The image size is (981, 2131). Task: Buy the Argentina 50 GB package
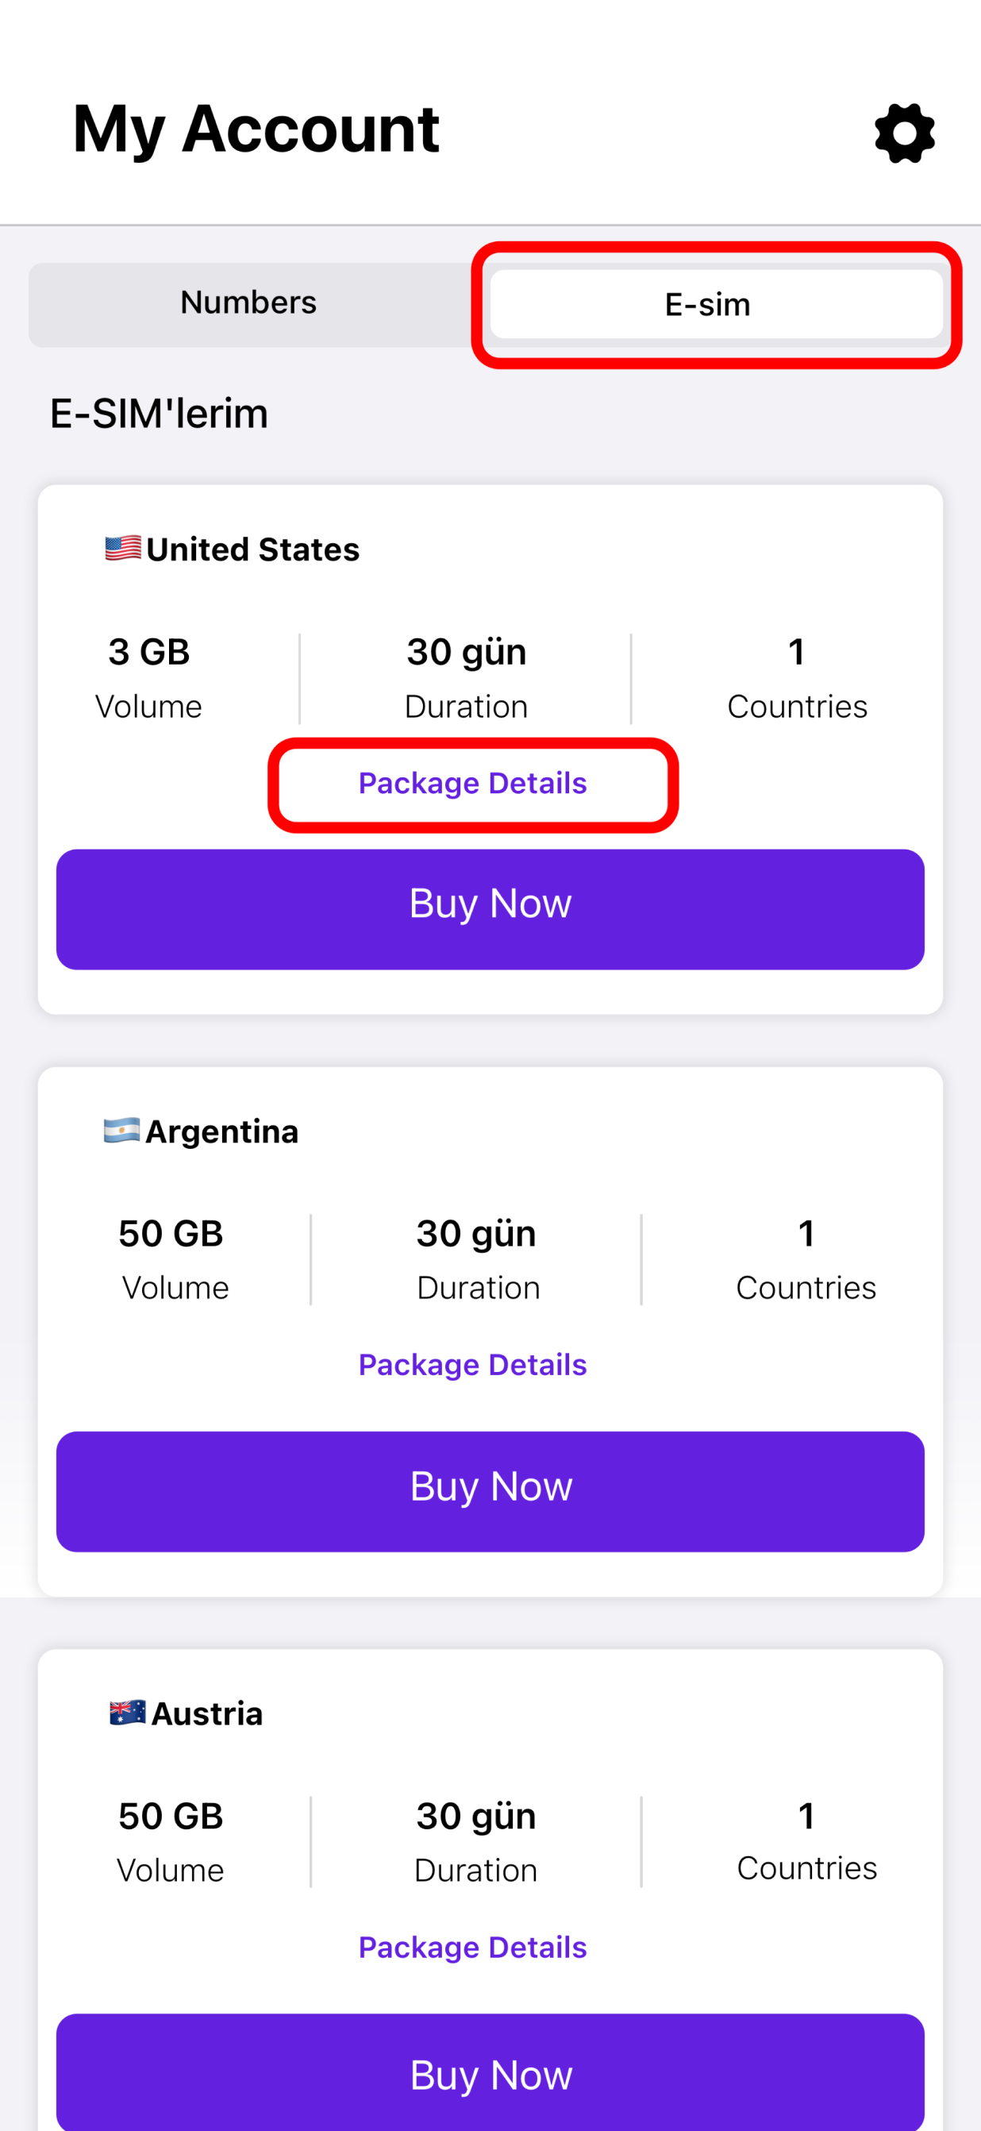pyautogui.click(x=490, y=1492)
